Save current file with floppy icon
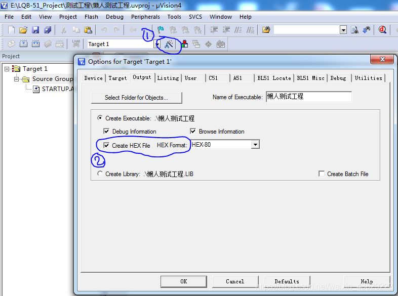The width and height of the screenshot is (398, 296). click(35, 30)
